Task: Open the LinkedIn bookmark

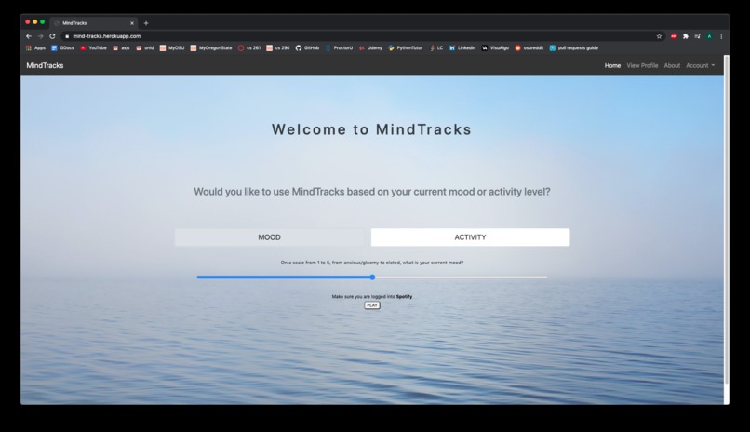Action: click(462, 47)
